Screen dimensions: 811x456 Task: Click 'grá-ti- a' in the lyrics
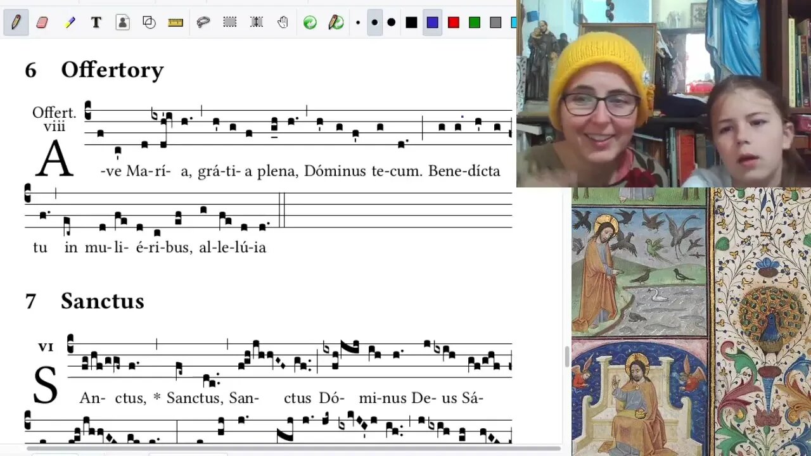point(226,172)
